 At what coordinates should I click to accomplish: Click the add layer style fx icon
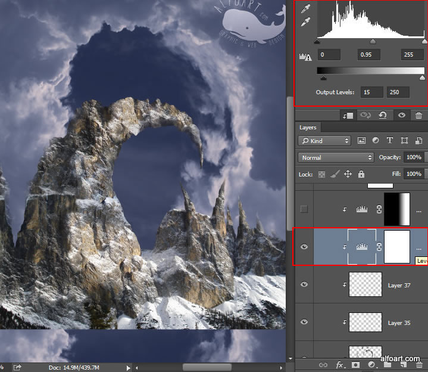340,364
